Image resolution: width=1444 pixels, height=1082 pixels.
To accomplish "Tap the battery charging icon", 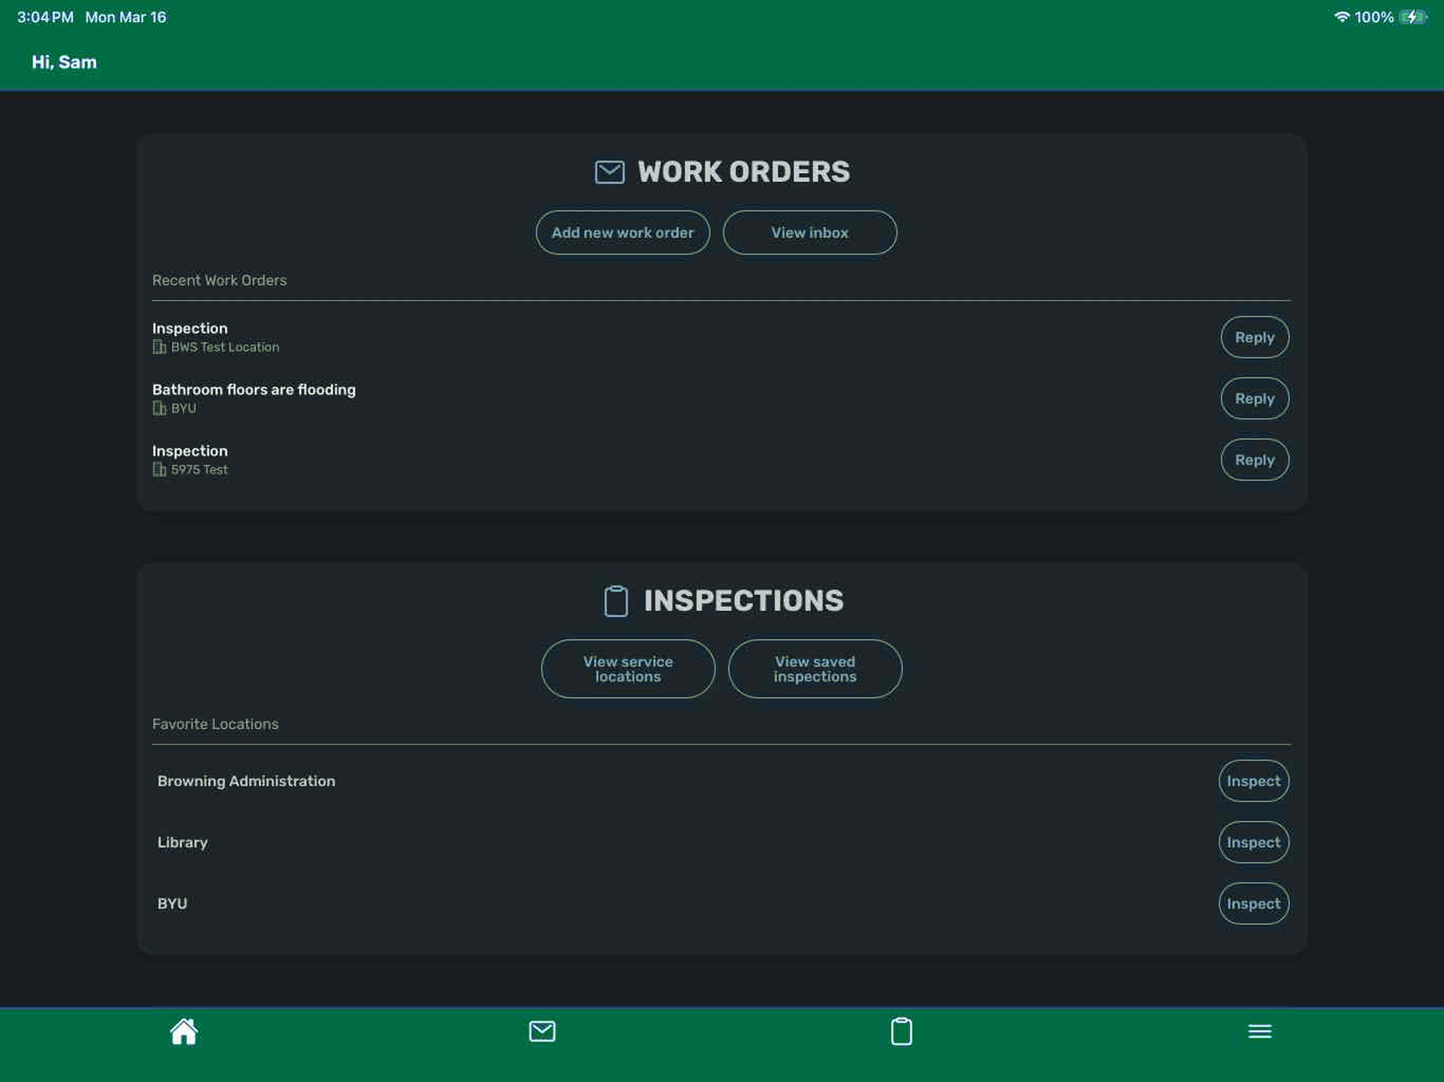I will (x=1413, y=17).
